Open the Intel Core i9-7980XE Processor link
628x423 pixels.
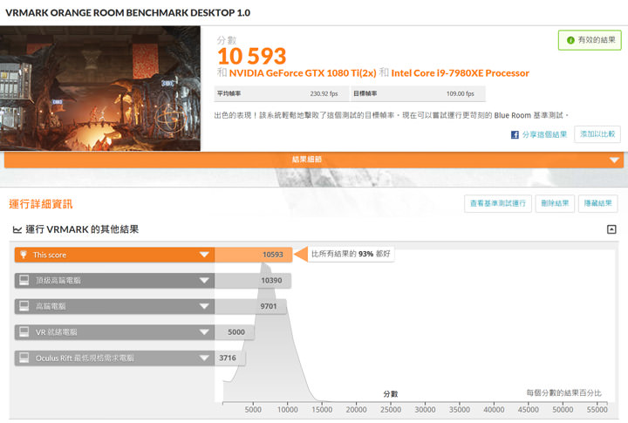(461, 73)
